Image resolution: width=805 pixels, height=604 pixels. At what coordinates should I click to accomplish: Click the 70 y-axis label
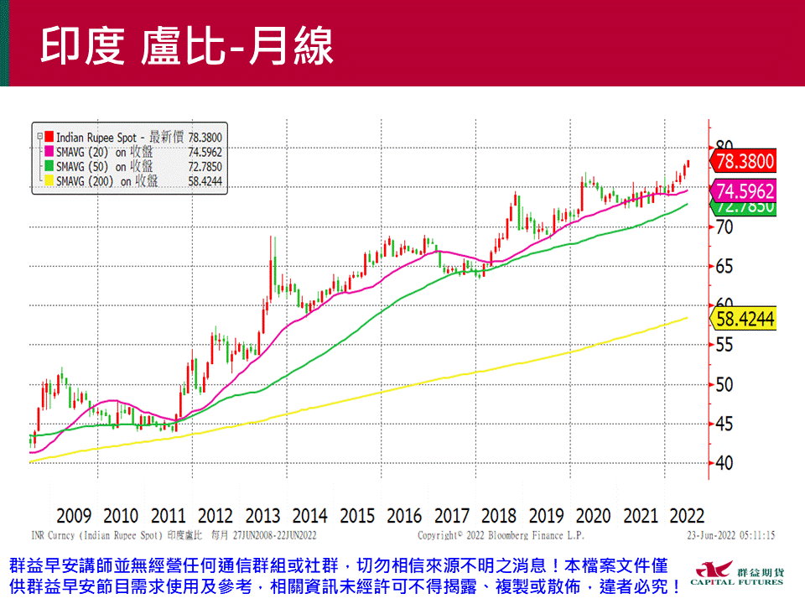[724, 226]
